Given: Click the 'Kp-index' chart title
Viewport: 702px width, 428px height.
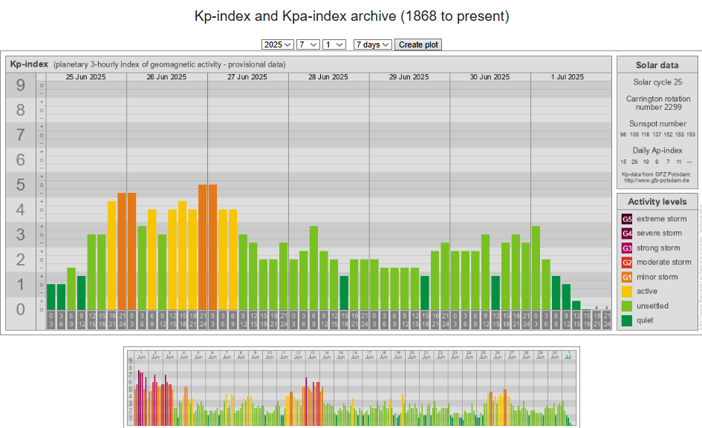Looking at the screenshot, I should pyautogui.click(x=29, y=64).
